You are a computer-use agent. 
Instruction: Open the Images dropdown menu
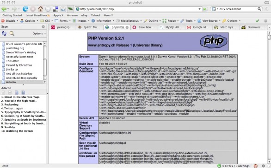coord(81,20)
